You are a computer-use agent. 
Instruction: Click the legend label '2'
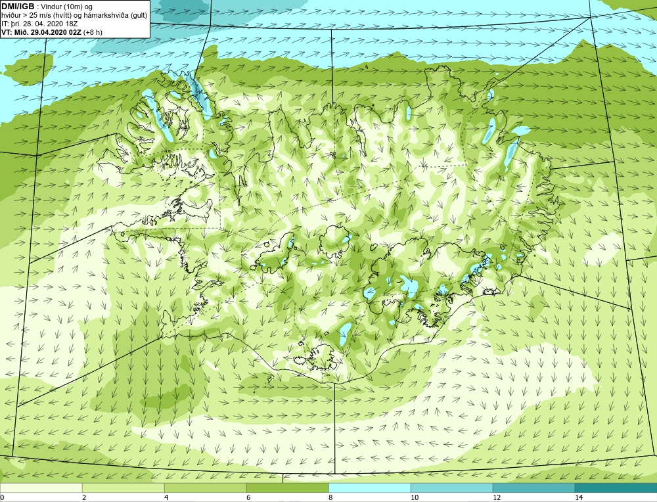(84, 497)
